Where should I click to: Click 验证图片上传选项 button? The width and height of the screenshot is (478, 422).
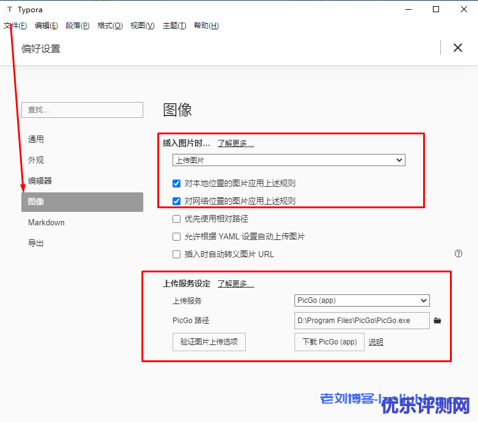(x=209, y=342)
